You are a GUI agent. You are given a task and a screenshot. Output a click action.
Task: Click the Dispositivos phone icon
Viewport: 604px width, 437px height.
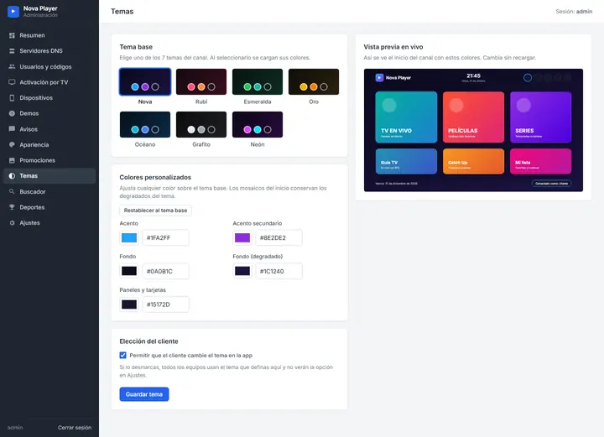(x=12, y=98)
